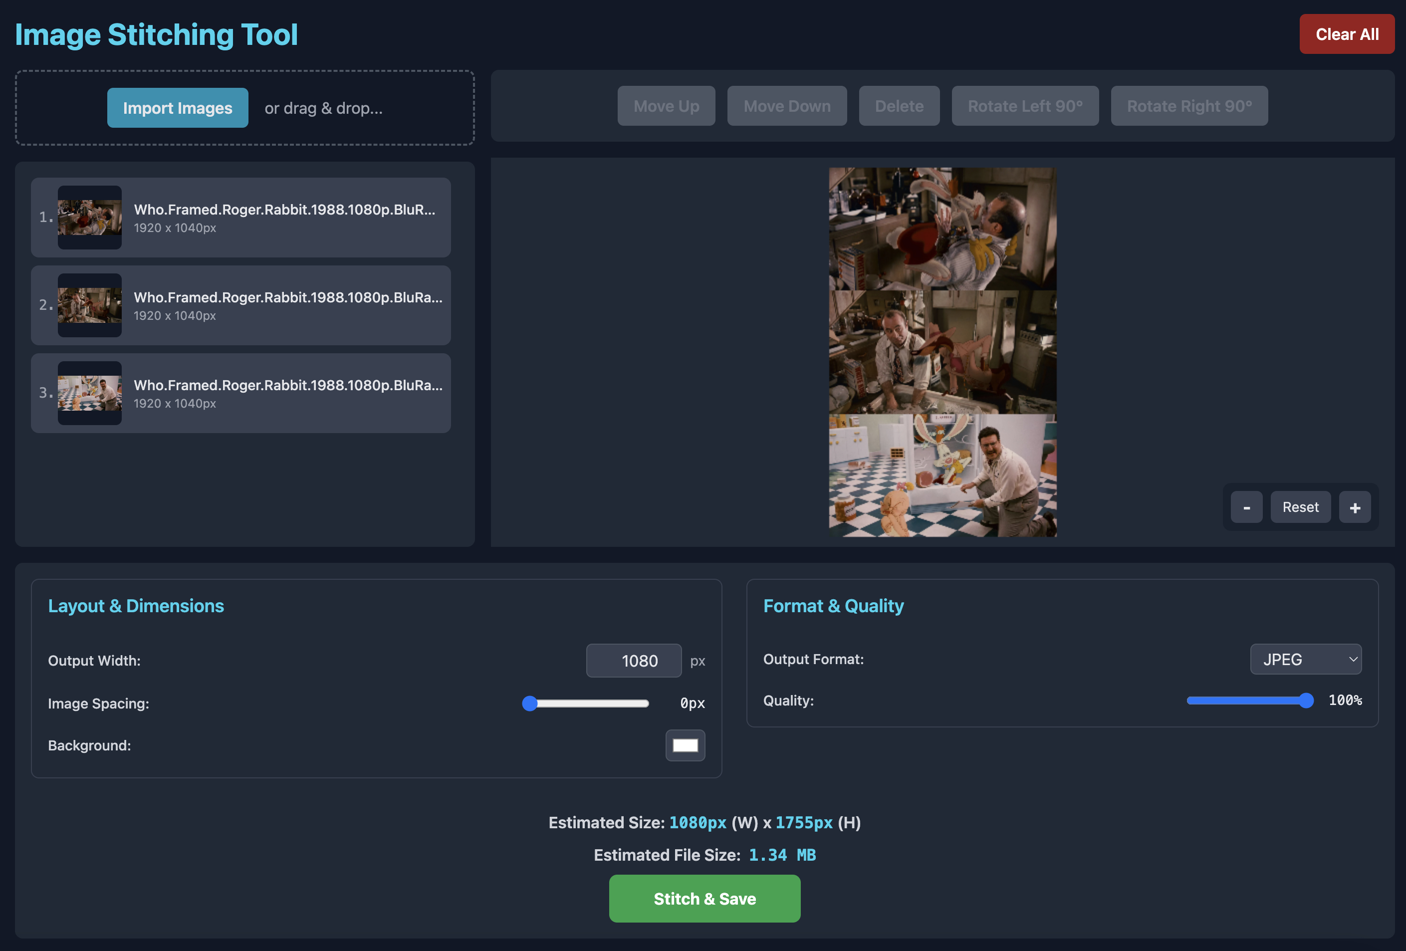Open the Output Format dropdown

click(x=1306, y=659)
